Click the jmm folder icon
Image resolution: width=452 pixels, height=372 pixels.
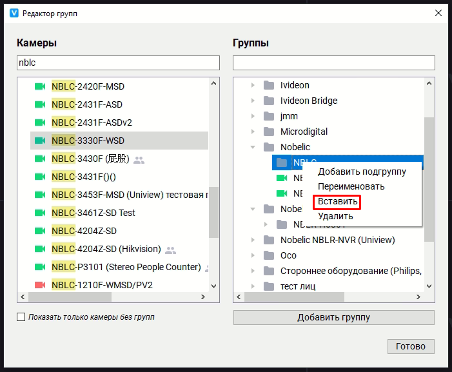269,116
